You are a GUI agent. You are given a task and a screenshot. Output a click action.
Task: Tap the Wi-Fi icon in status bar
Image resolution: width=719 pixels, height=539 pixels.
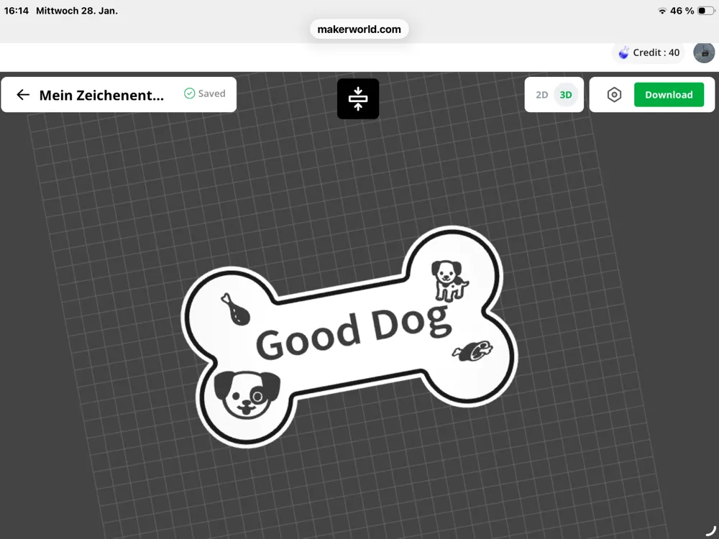(661, 11)
